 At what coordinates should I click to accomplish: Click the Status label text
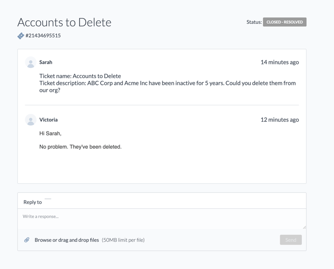pyautogui.click(x=254, y=22)
